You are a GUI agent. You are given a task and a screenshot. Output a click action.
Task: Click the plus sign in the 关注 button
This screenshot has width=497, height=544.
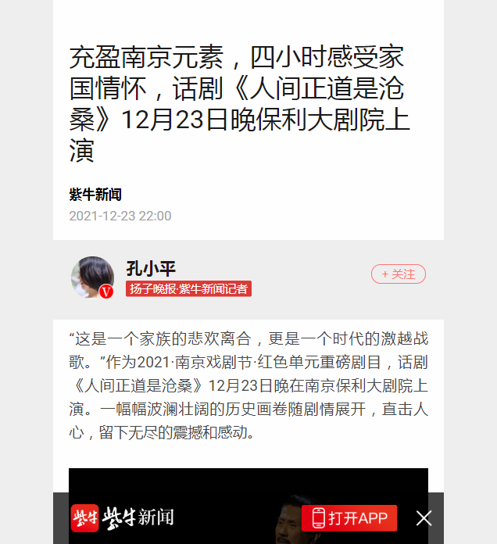point(385,274)
